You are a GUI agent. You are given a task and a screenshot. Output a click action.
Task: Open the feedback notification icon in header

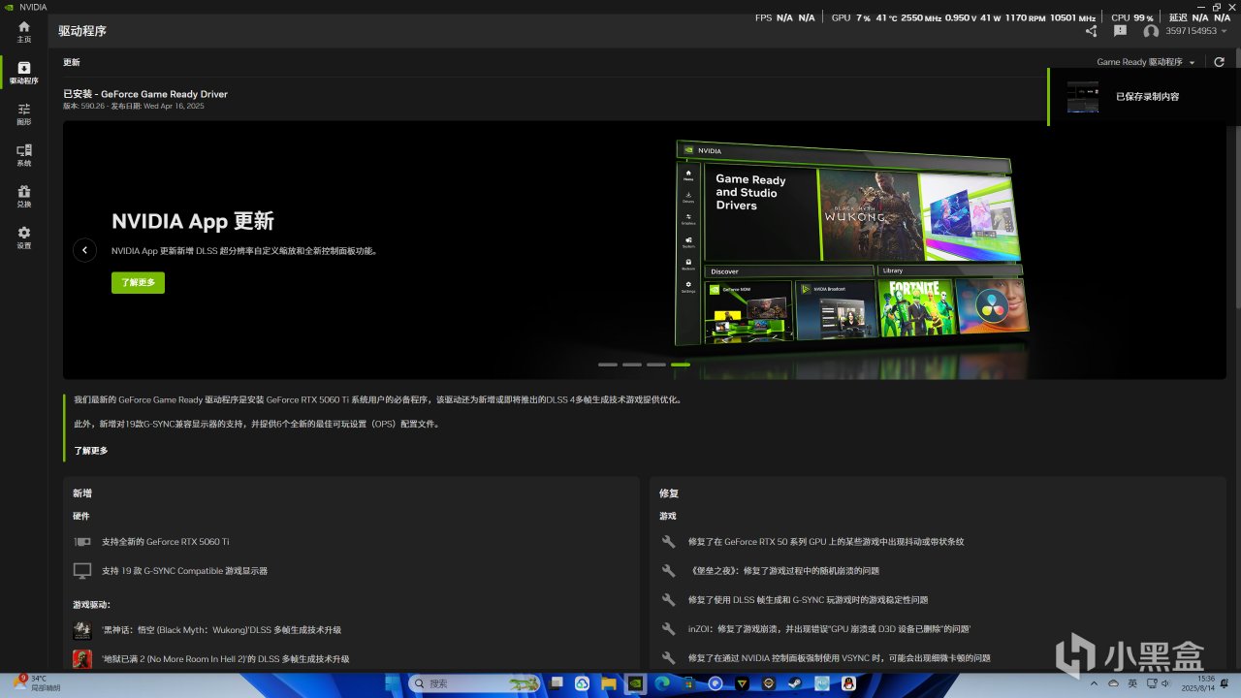click(1120, 31)
